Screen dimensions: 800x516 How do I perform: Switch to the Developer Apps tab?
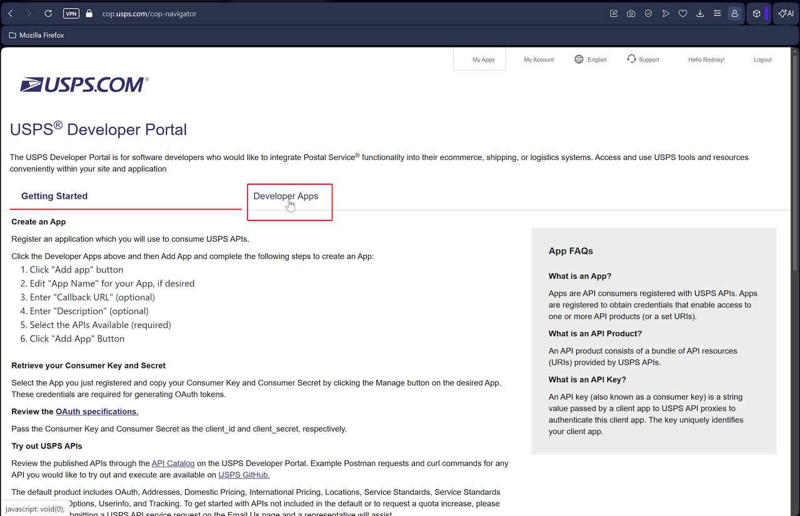coord(286,196)
